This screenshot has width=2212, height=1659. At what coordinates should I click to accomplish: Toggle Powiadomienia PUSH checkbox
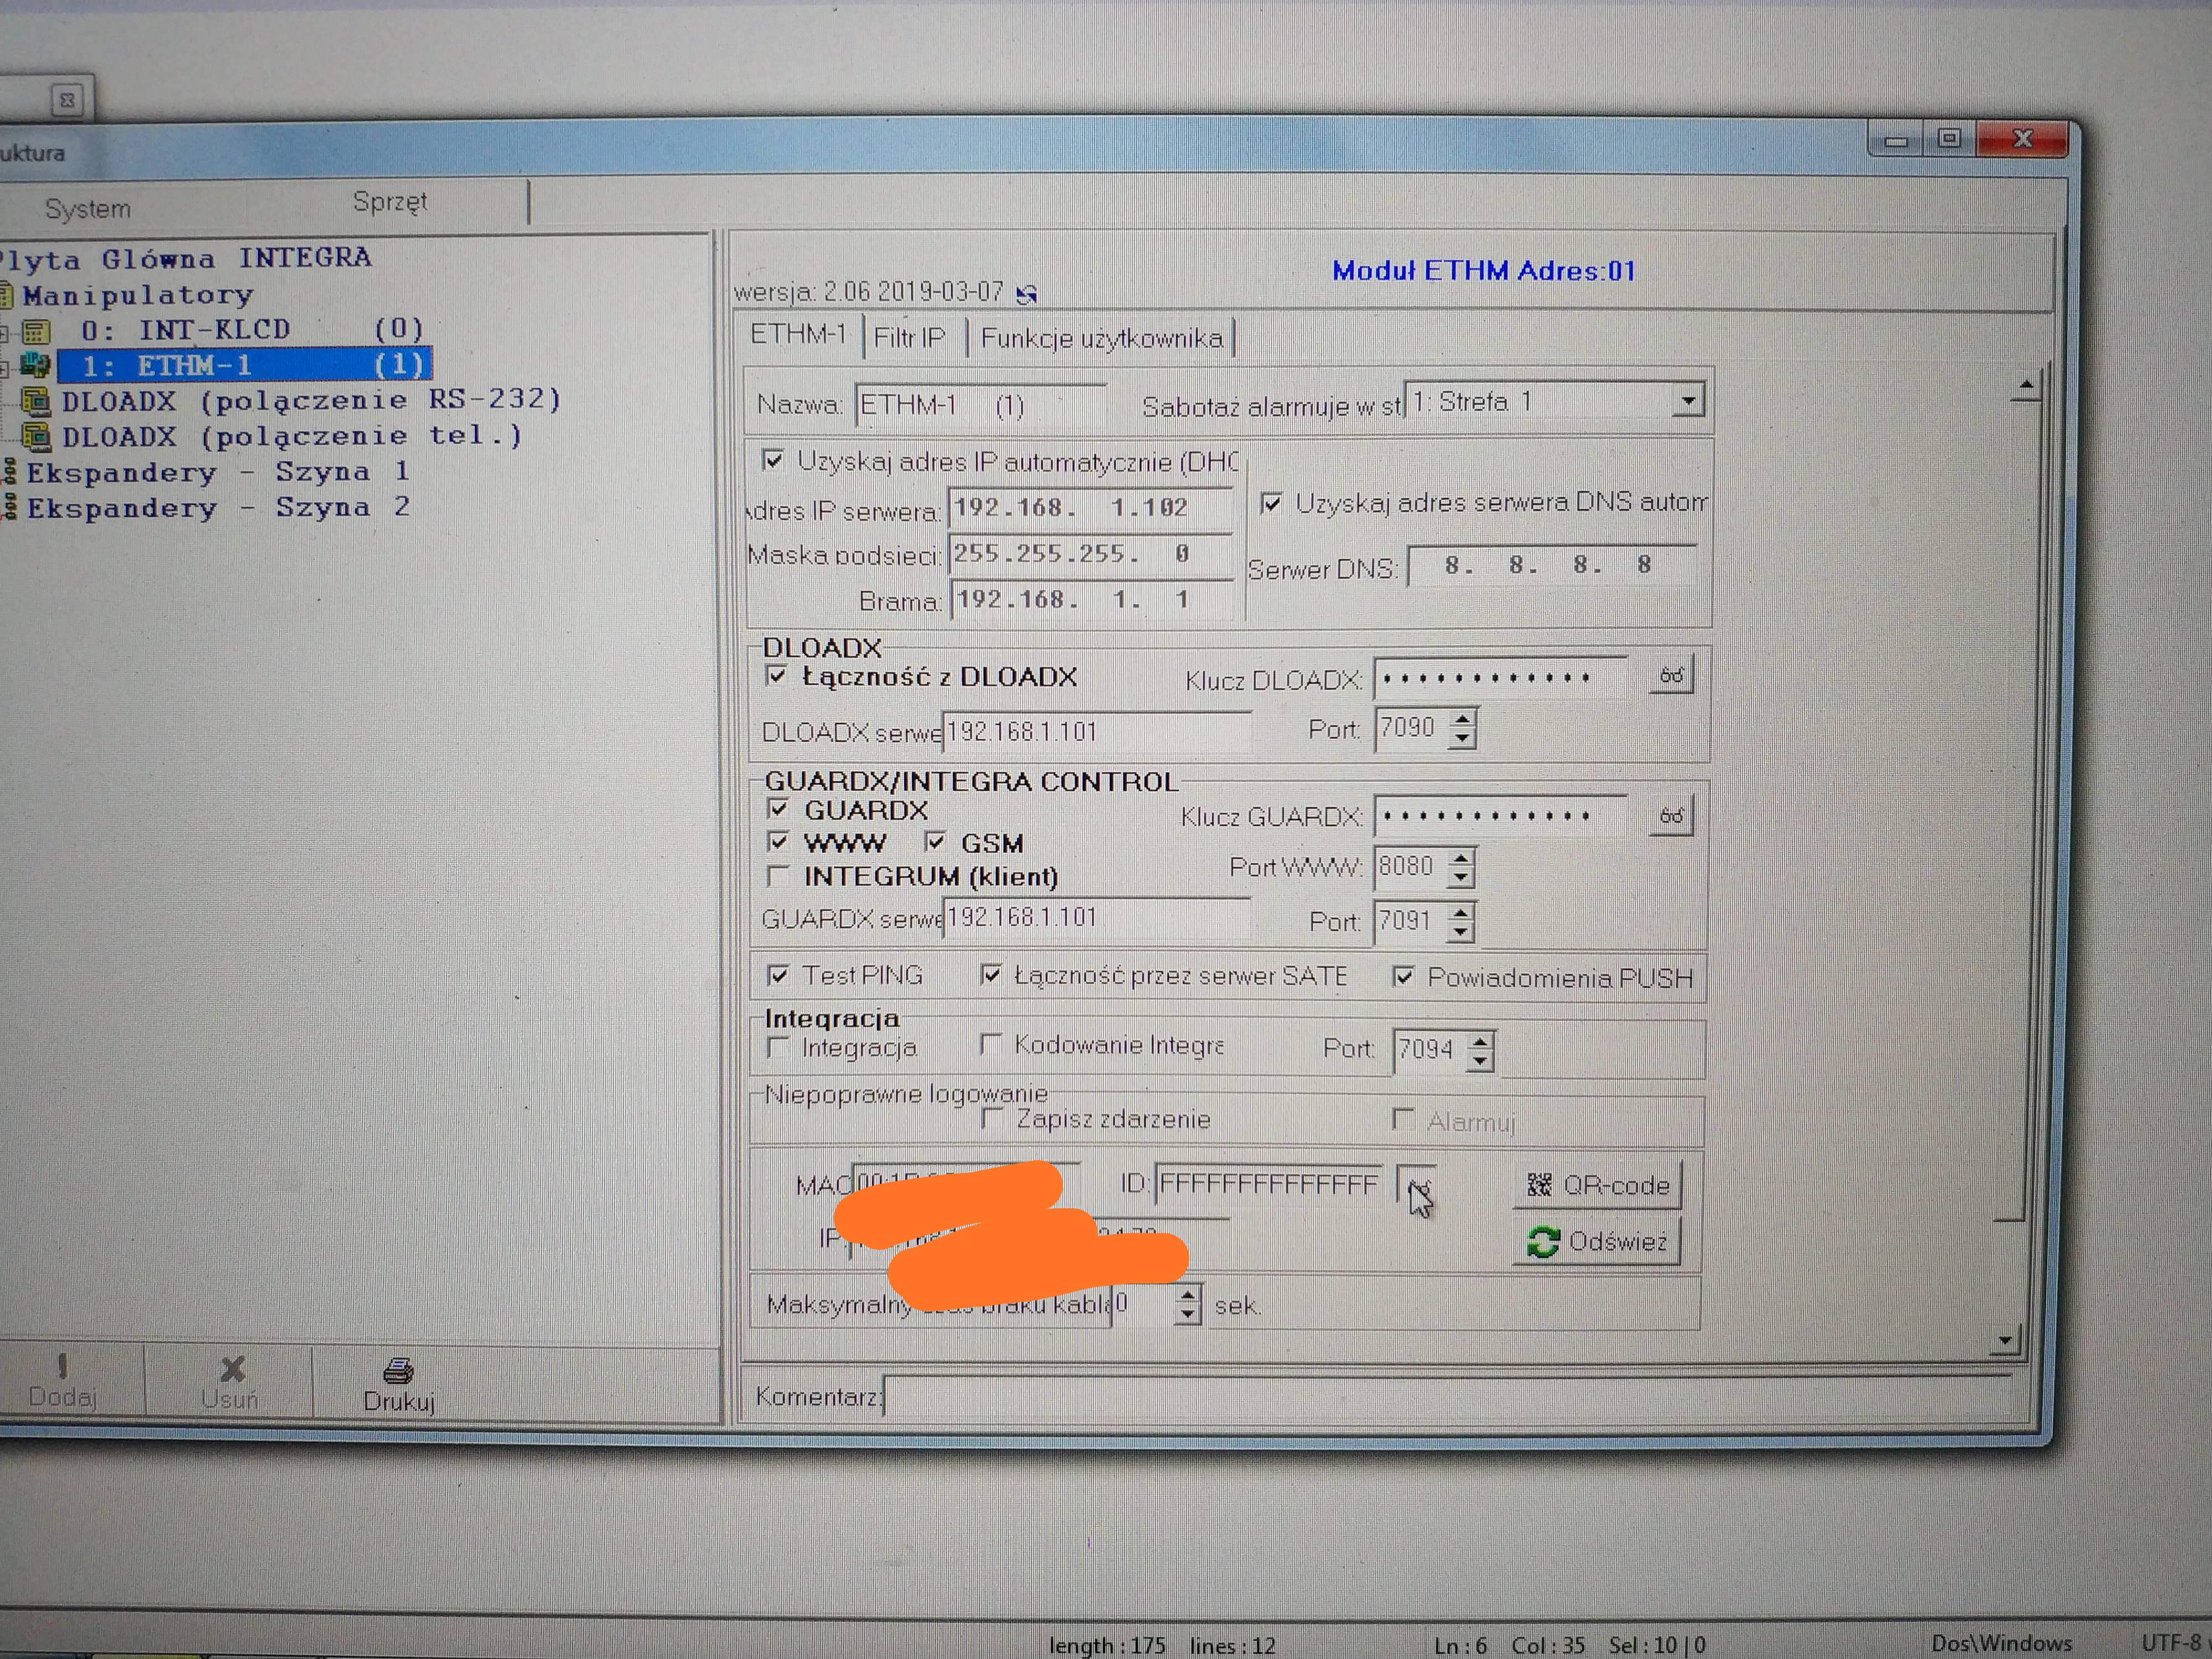click(x=1403, y=976)
